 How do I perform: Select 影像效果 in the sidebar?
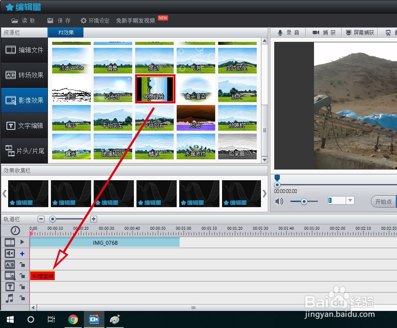[24, 100]
